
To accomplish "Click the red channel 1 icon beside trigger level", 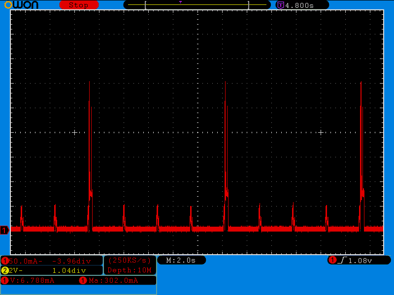I will point(332,260).
